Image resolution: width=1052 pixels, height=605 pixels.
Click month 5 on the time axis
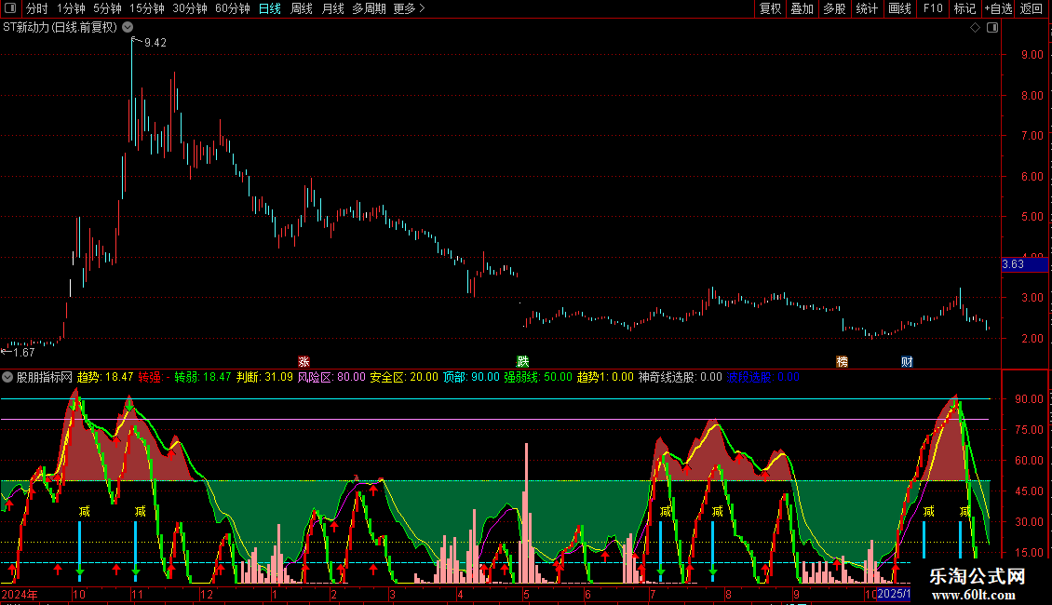click(x=527, y=594)
